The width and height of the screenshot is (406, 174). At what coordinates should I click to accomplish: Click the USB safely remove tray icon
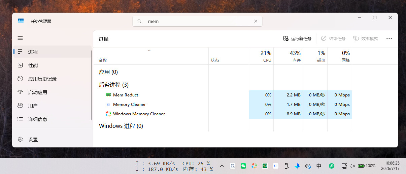point(286,166)
